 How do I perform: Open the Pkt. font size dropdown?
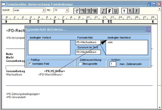click(66, 11)
